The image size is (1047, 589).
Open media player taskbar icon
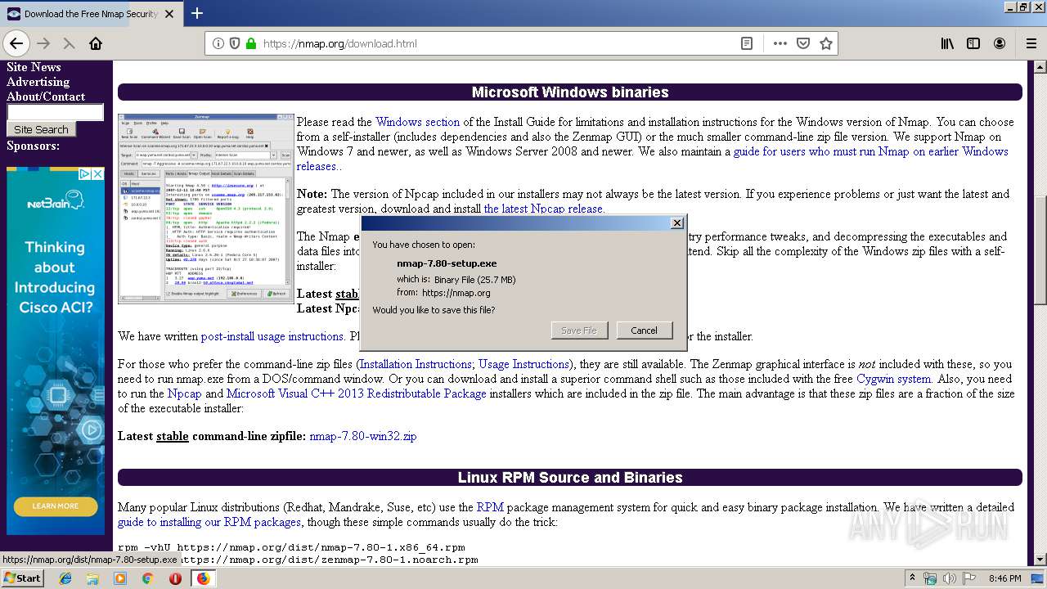point(120,578)
